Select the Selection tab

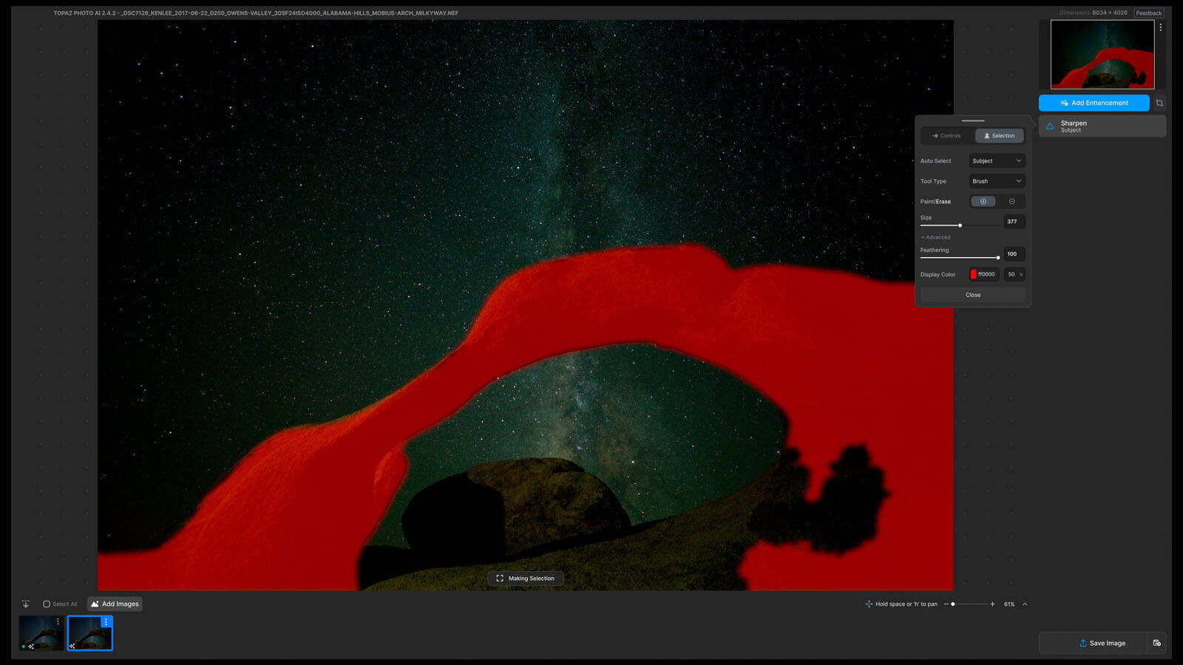tap(999, 136)
